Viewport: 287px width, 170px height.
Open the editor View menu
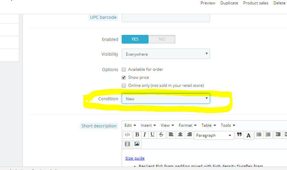pyautogui.click(x=167, y=125)
